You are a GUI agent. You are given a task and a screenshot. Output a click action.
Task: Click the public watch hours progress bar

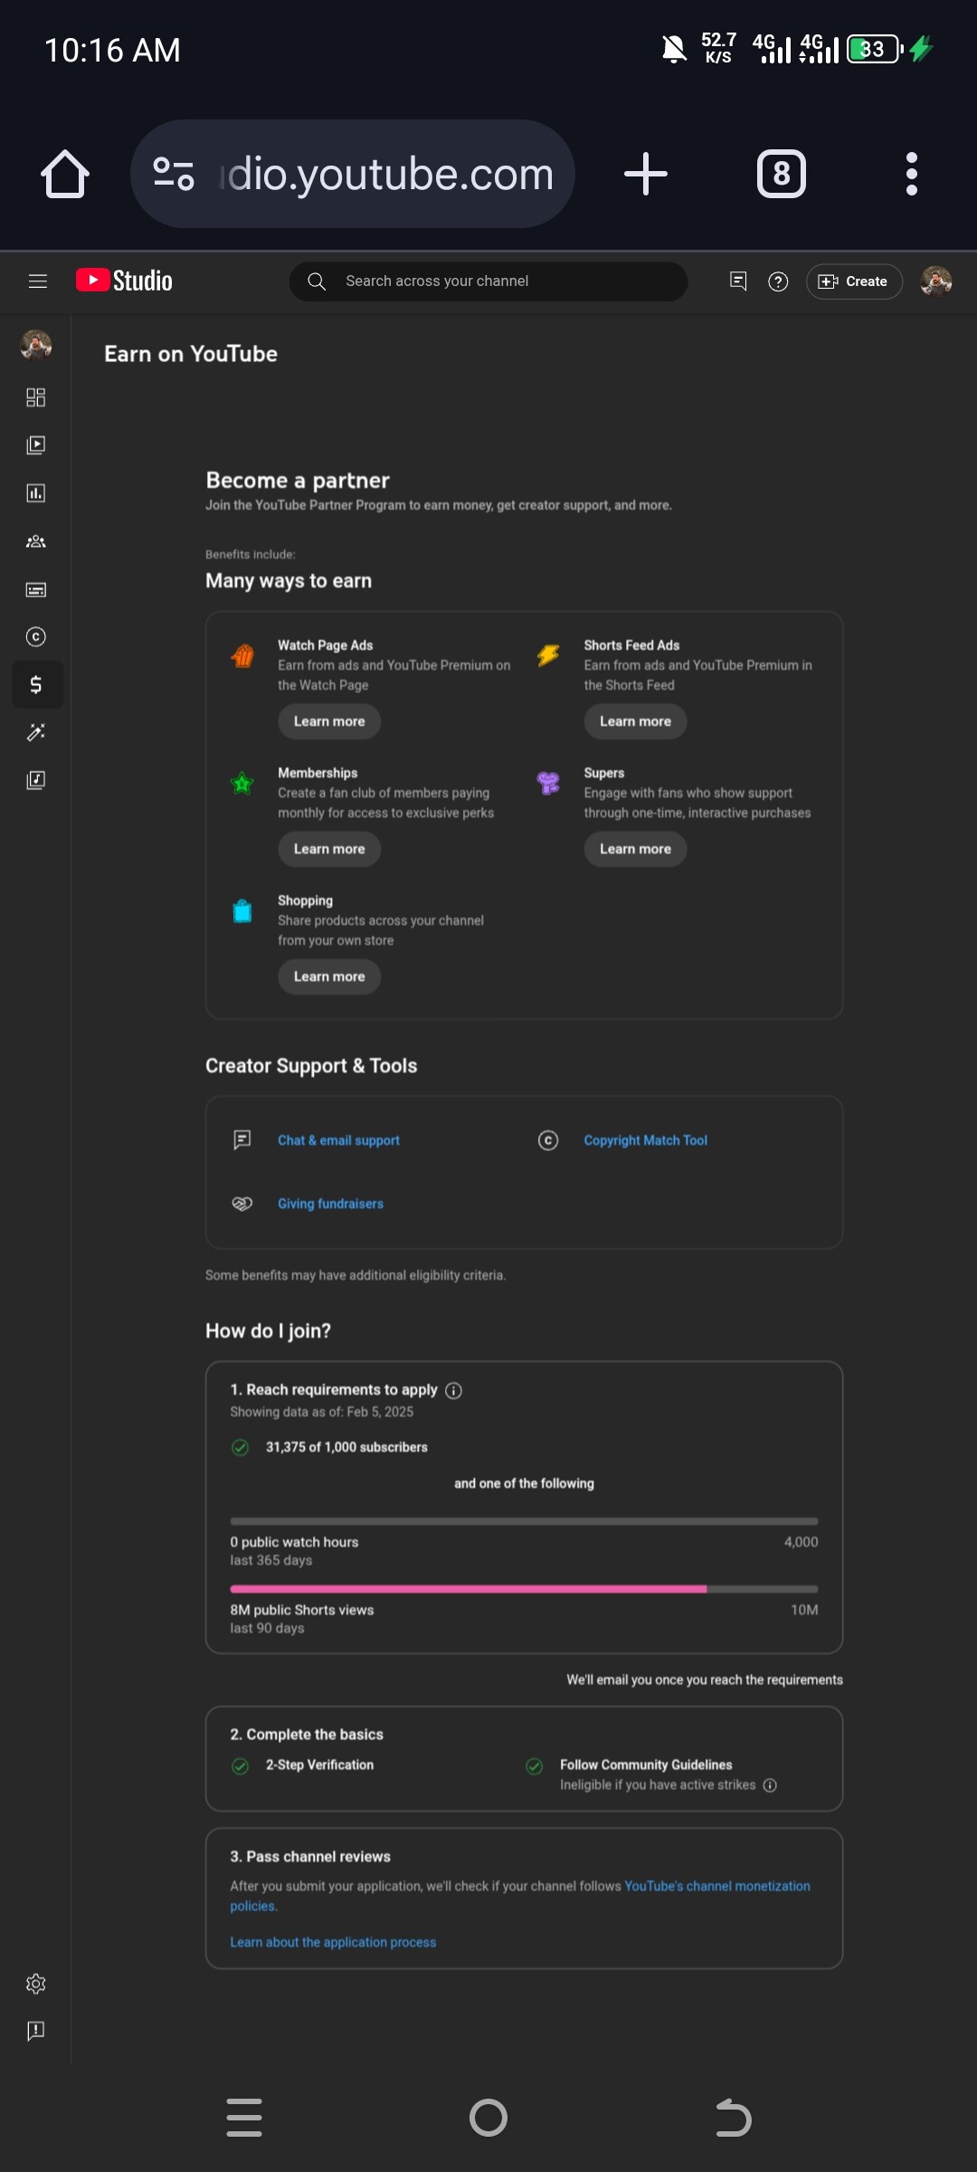click(x=524, y=1521)
